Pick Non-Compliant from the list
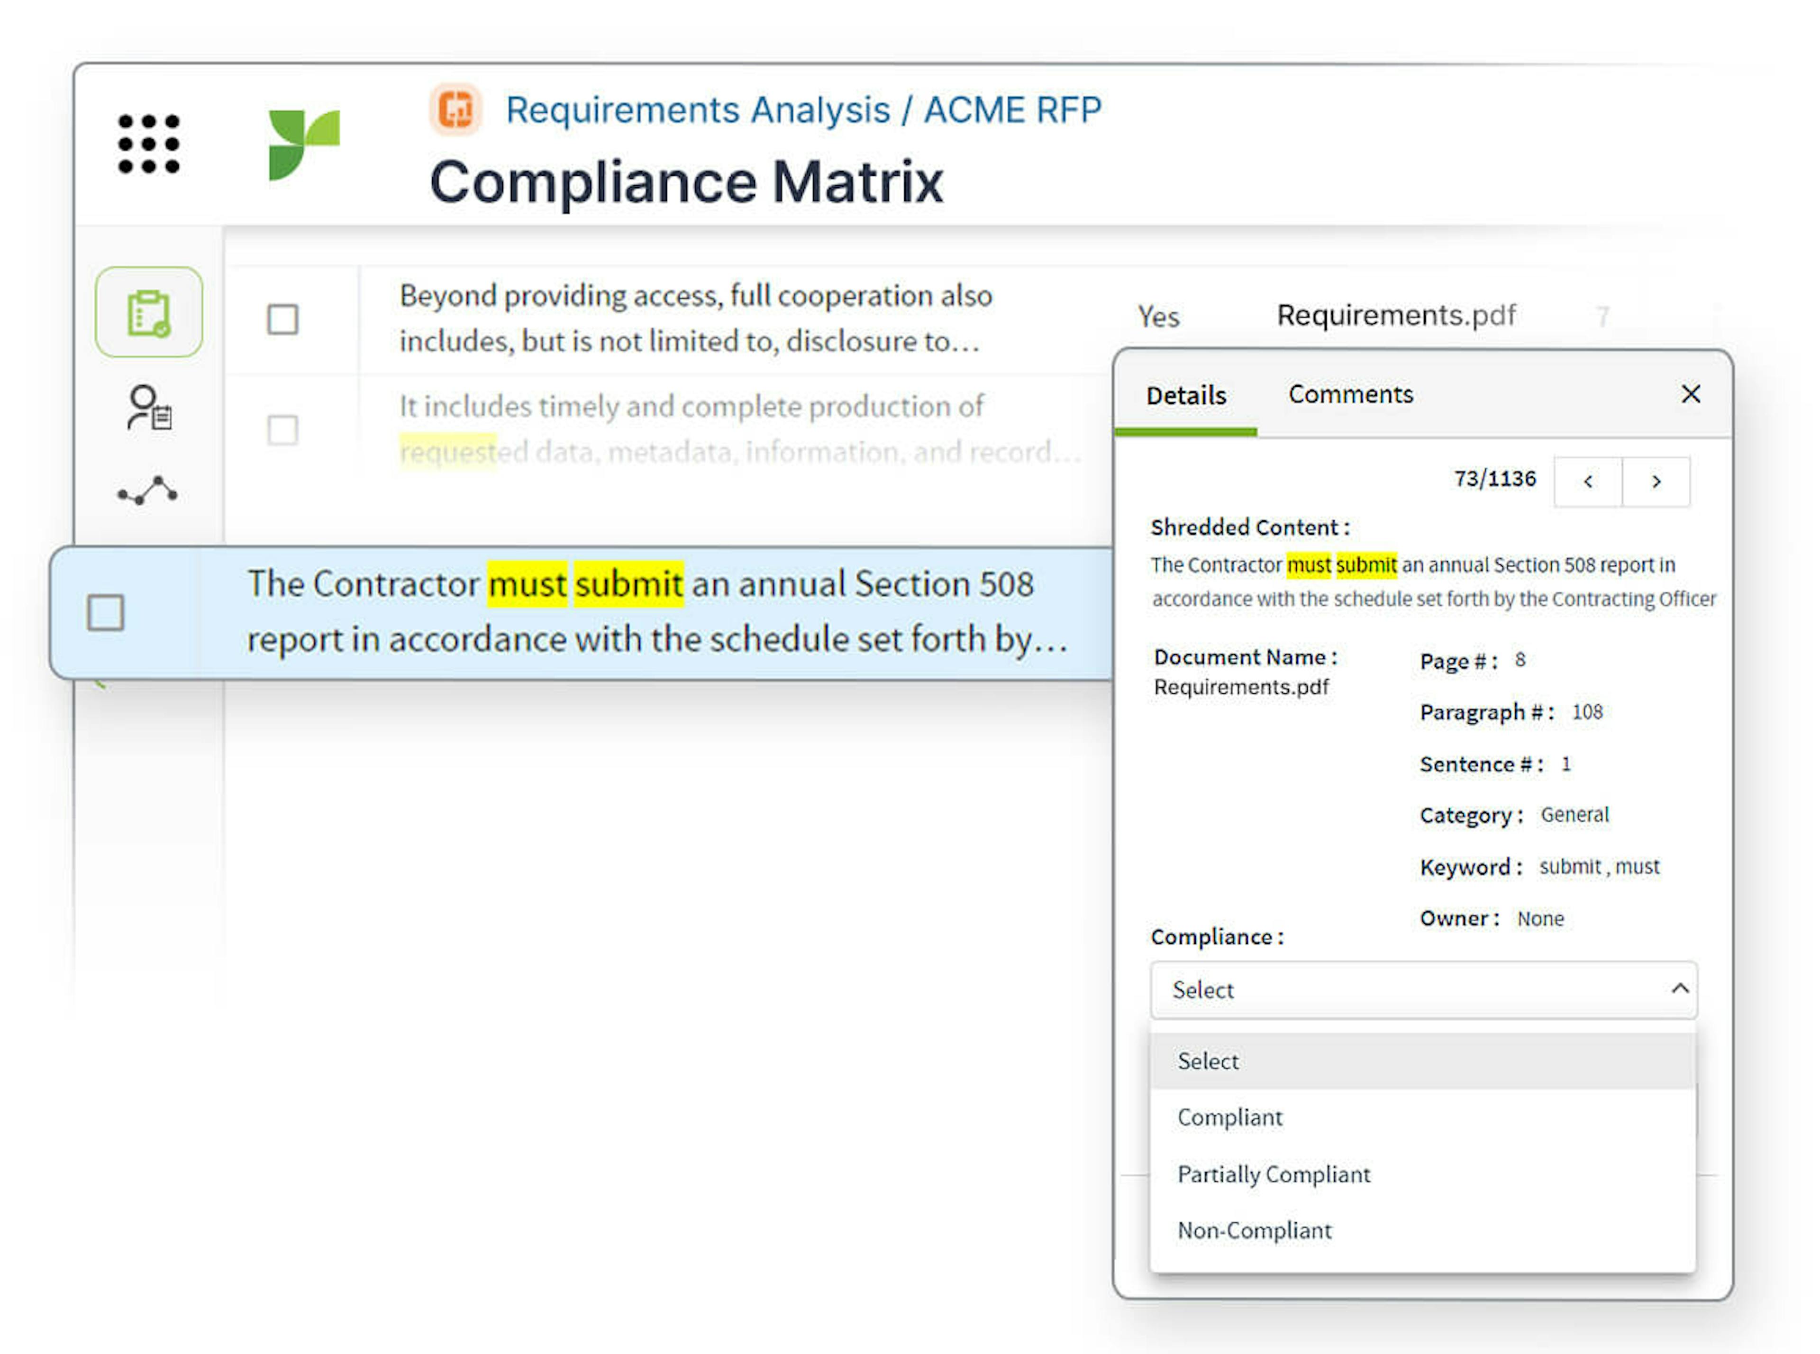1820x1354 pixels. (x=1255, y=1231)
